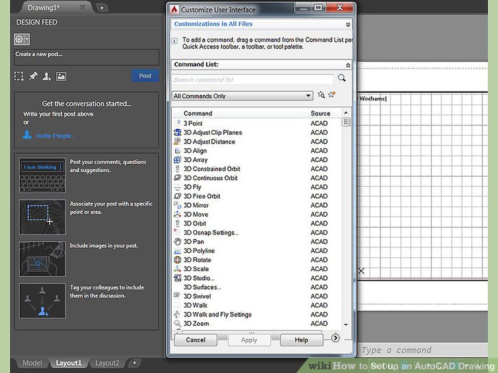The height and width of the screenshot is (373, 498).
Task: Select 3D Walk and Fly Settings row
Action: point(257,314)
